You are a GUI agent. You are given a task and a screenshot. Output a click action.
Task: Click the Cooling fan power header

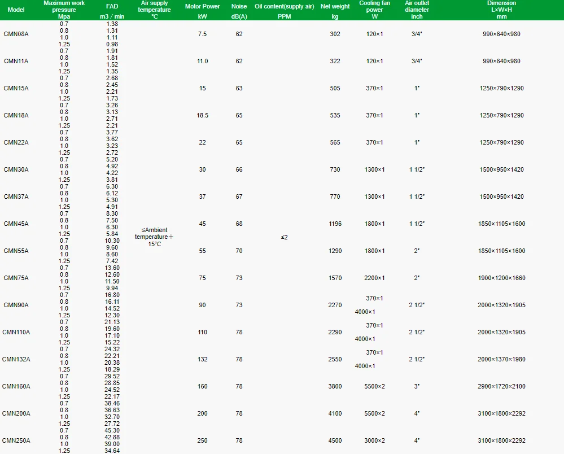tap(374, 10)
